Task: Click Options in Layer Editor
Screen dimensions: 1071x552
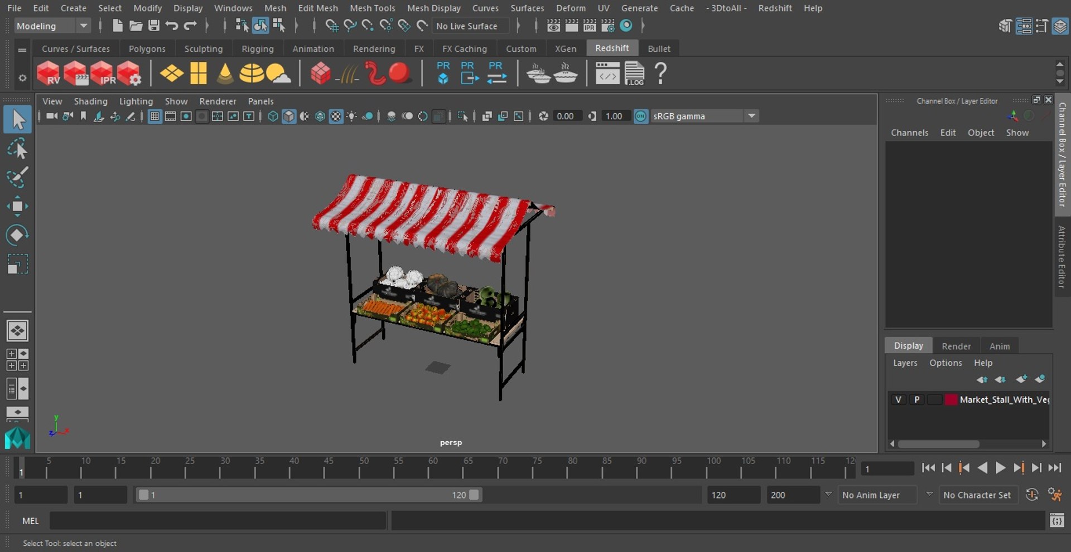Action: (945, 363)
